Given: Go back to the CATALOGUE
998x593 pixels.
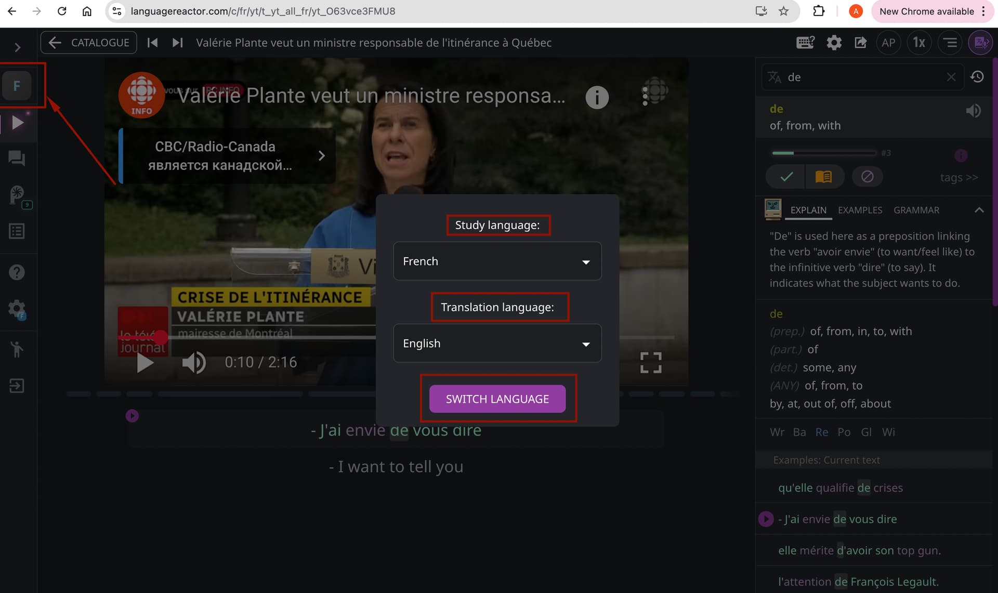Looking at the screenshot, I should (x=89, y=43).
